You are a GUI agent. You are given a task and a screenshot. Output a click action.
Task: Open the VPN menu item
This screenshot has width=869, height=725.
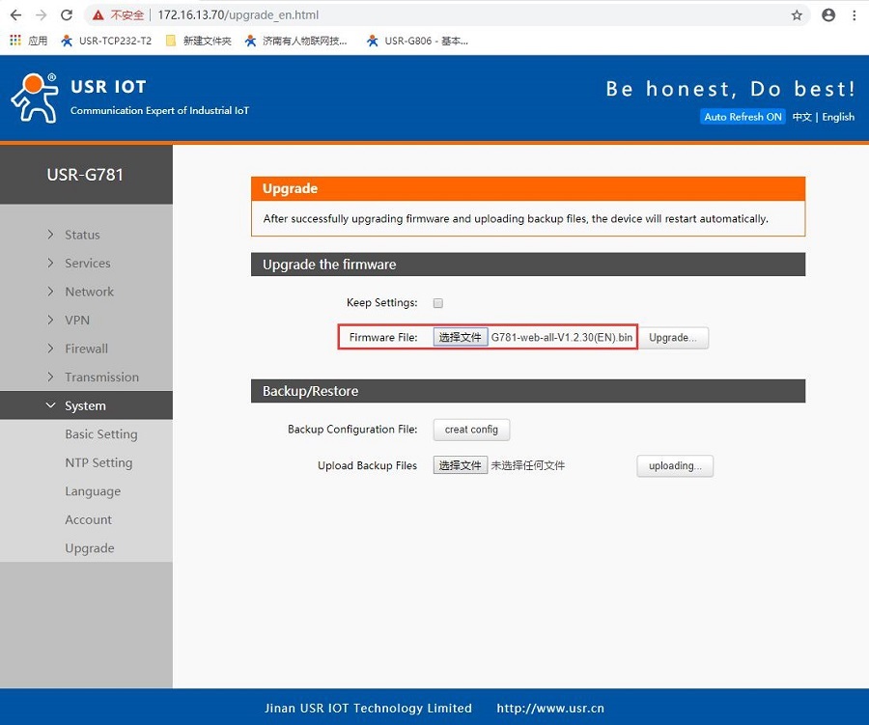[x=77, y=320]
